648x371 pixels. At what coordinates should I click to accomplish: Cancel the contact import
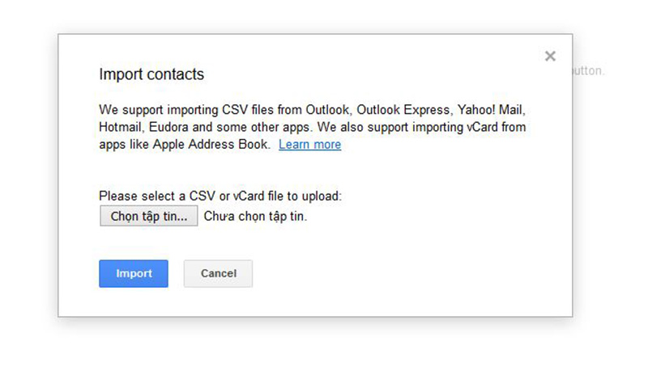[x=218, y=273]
